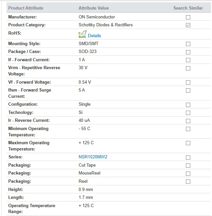Click the RoHS: label

[x=15, y=33]
